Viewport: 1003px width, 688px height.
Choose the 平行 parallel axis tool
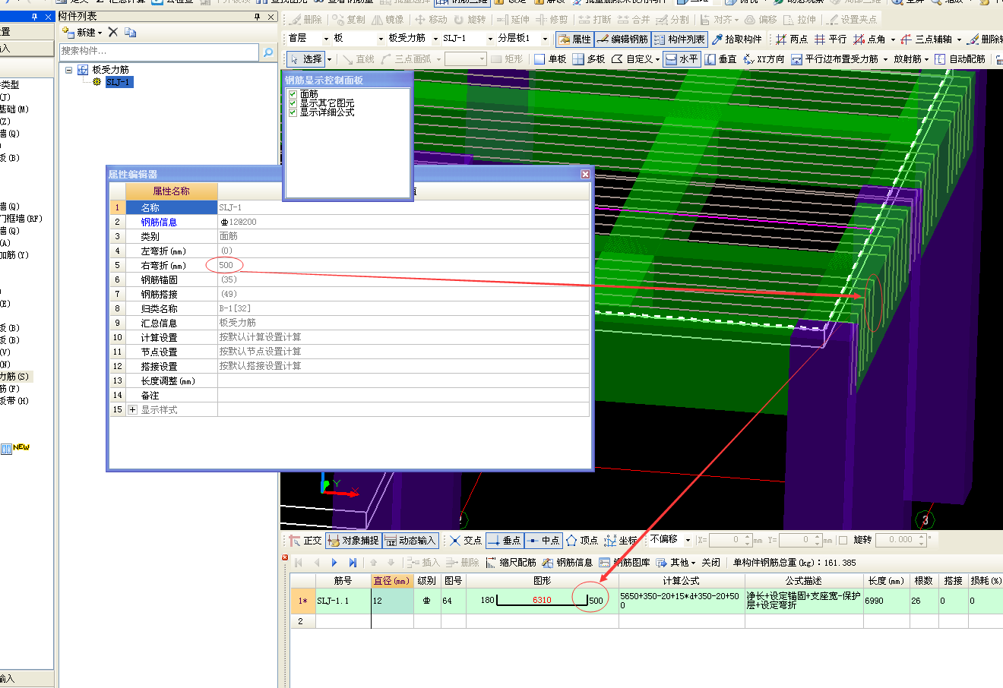[831, 39]
